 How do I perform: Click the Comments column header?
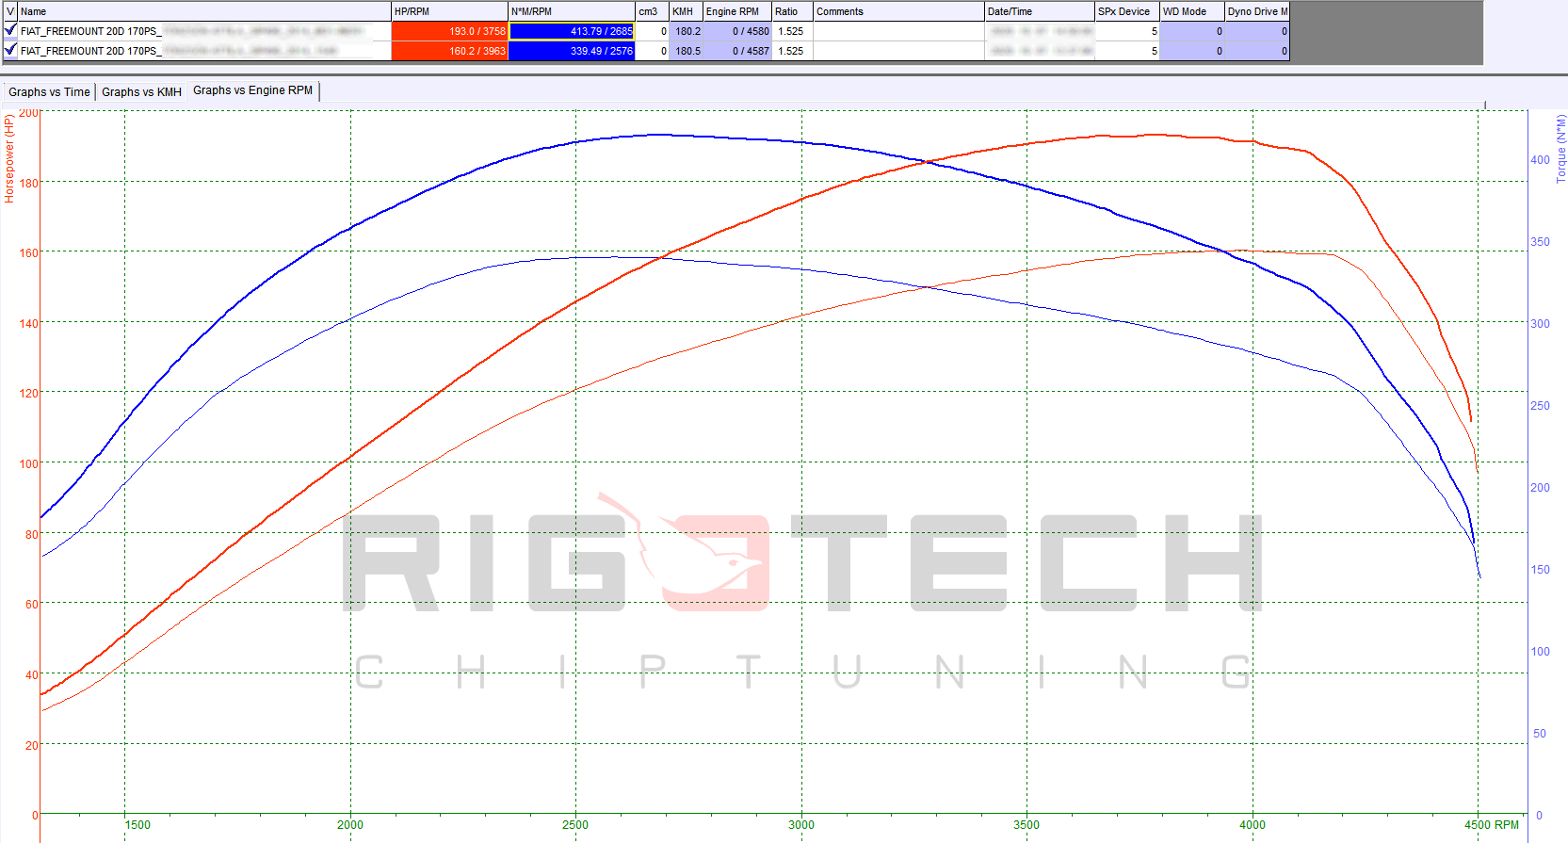pyautogui.click(x=898, y=11)
